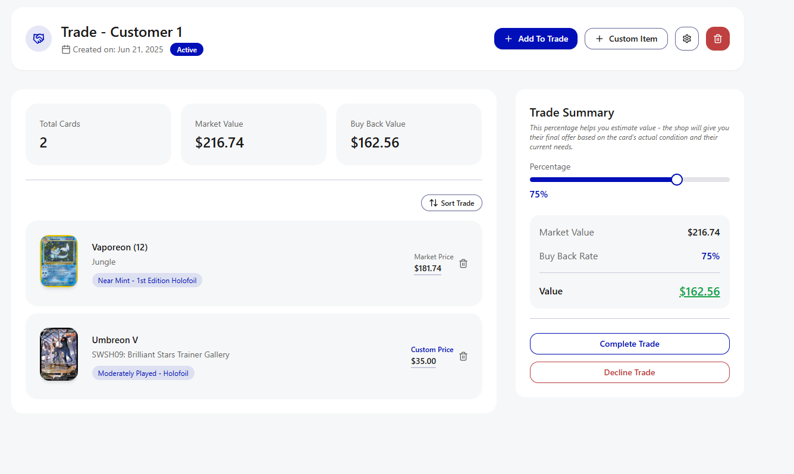Select the Vaporeon (12) card name
Screen dimensions: 794x474
pos(120,247)
